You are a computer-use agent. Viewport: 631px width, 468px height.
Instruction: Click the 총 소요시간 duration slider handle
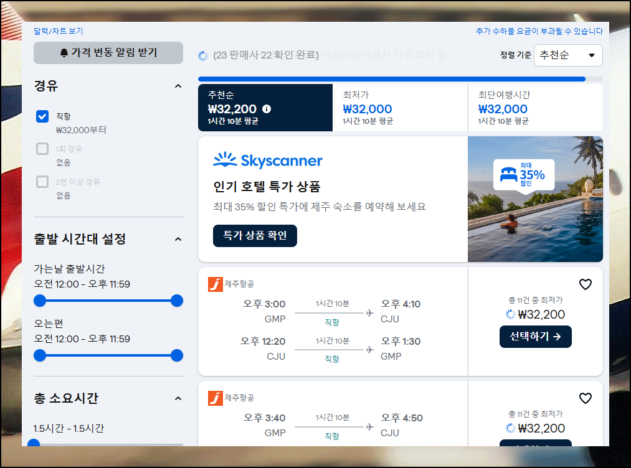pos(34,442)
